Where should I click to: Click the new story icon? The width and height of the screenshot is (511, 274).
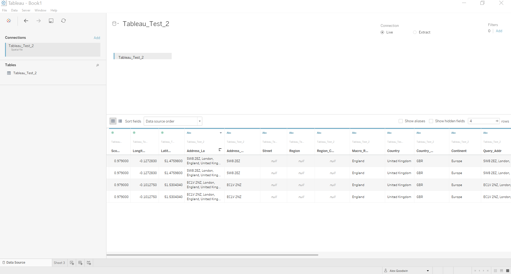89,263
